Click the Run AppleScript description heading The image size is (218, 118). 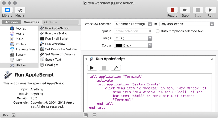pyautogui.click(x=34, y=75)
